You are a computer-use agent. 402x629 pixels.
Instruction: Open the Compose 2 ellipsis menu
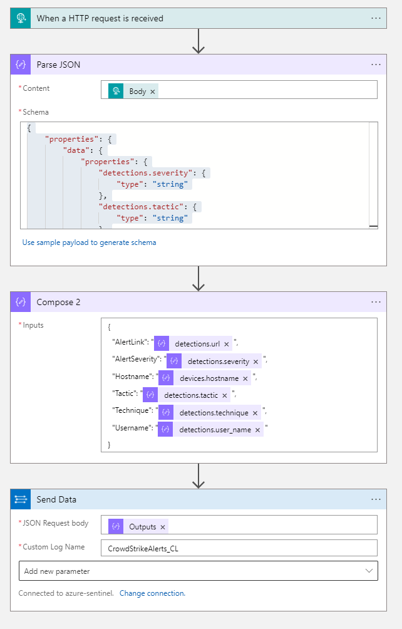coord(376,302)
